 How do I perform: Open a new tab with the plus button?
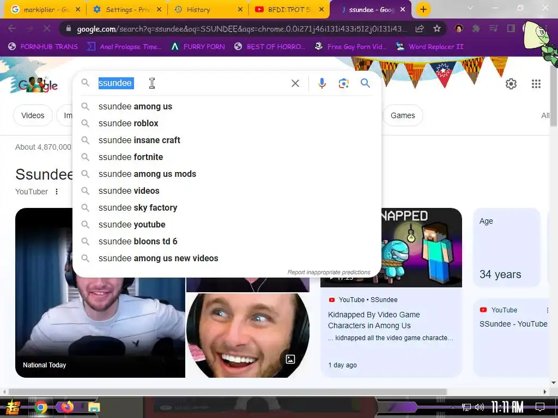point(423,10)
